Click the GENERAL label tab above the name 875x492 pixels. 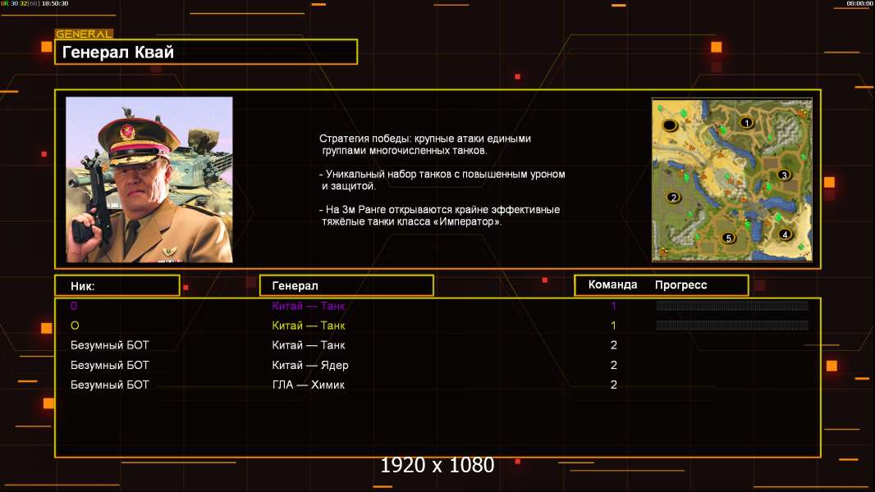tap(84, 34)
